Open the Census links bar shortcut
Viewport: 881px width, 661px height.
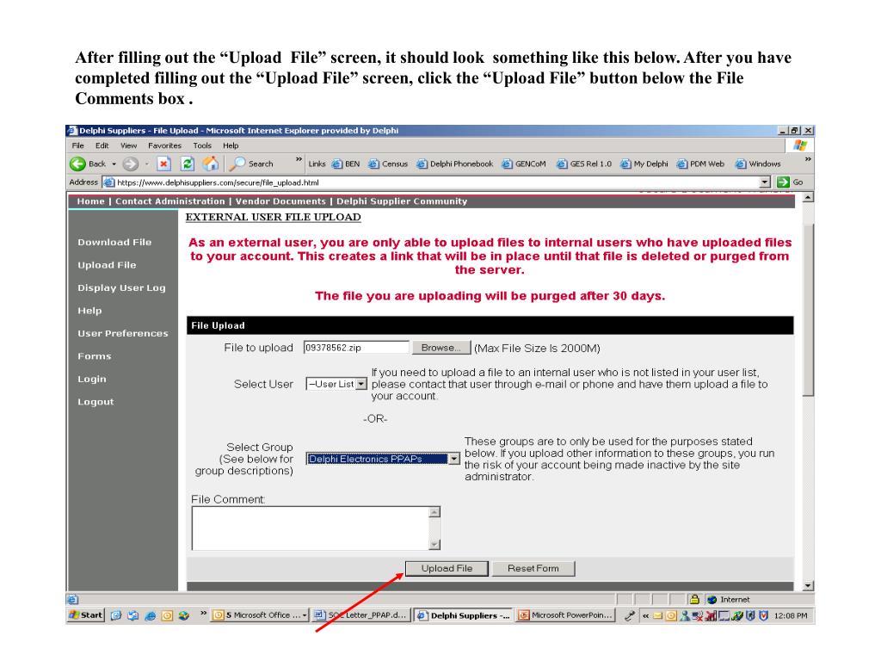click(388, 164)
